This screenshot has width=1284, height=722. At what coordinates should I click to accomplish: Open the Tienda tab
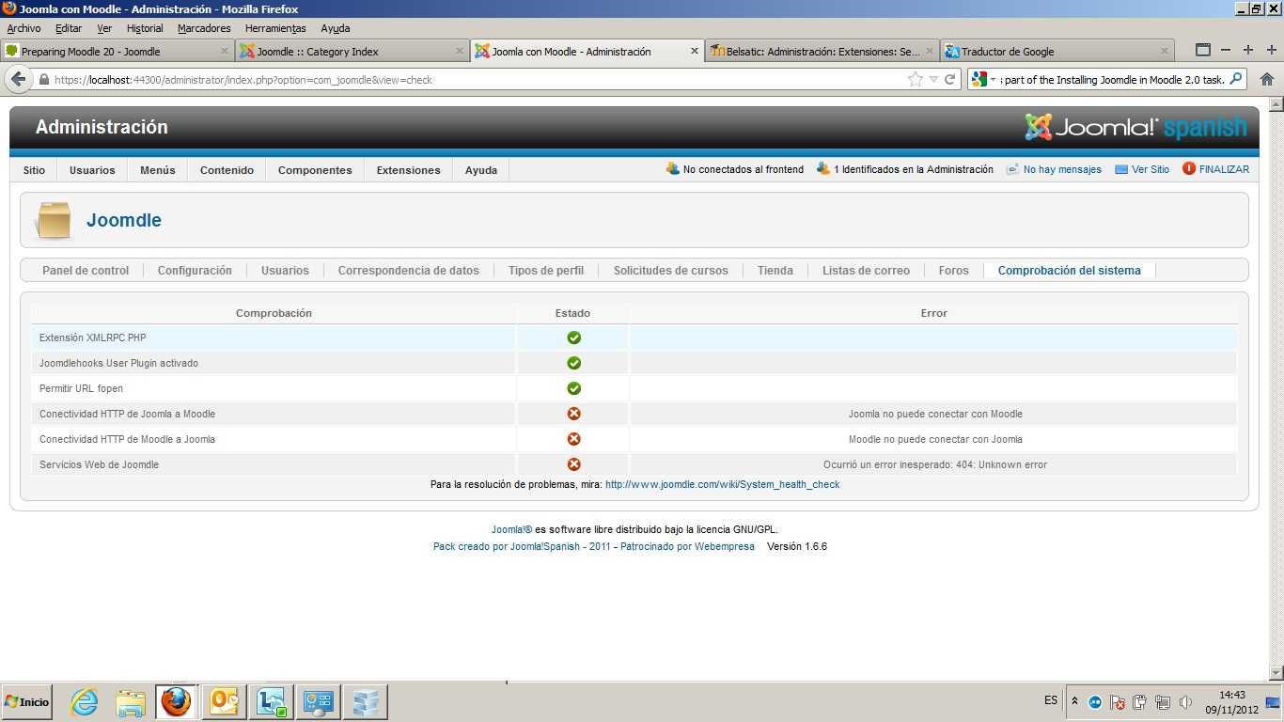(x=775, y=271)
